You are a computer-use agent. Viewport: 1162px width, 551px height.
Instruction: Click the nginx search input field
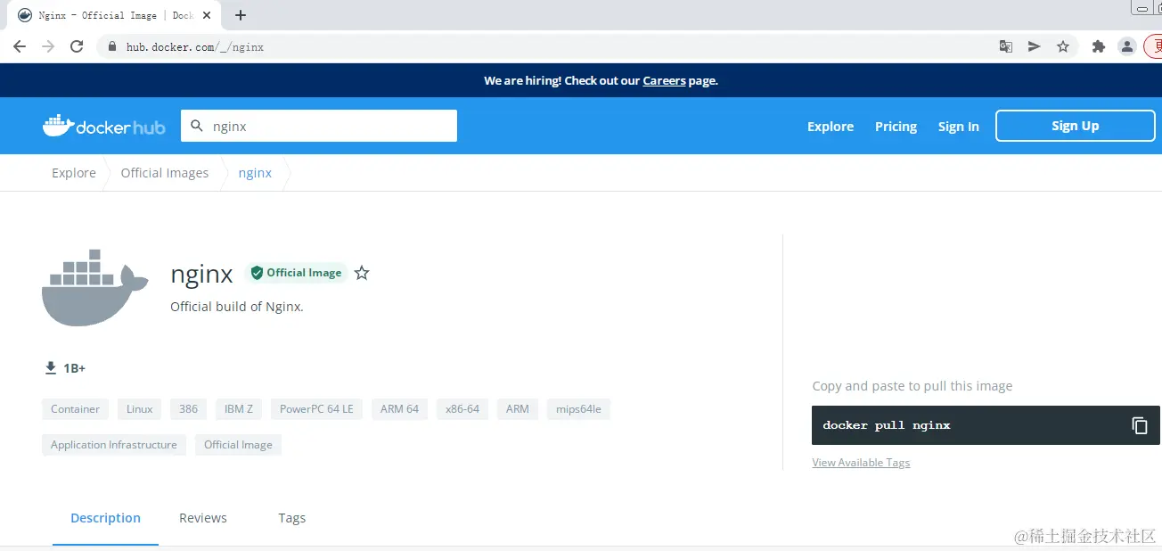[x=319, y=126]
